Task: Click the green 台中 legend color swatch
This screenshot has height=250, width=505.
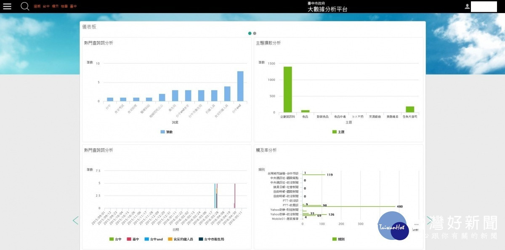Action: (x=112, y=239)
